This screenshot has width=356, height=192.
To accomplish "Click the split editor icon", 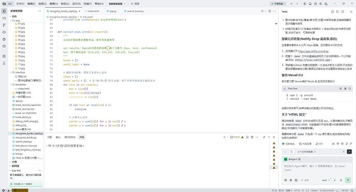I will point(269,11).
